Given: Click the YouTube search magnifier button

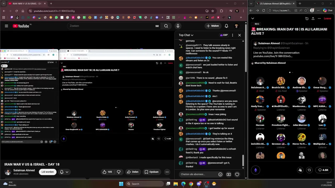Looking at the screenshot, I should tap(166, 26).
